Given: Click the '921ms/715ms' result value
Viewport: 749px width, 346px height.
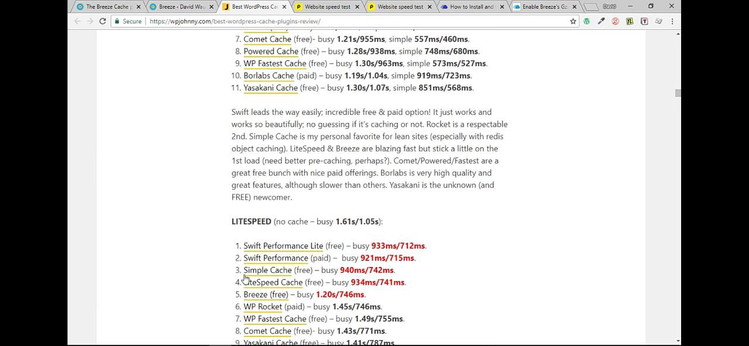Looking at the screenshot, I should [x=387, y=258].
